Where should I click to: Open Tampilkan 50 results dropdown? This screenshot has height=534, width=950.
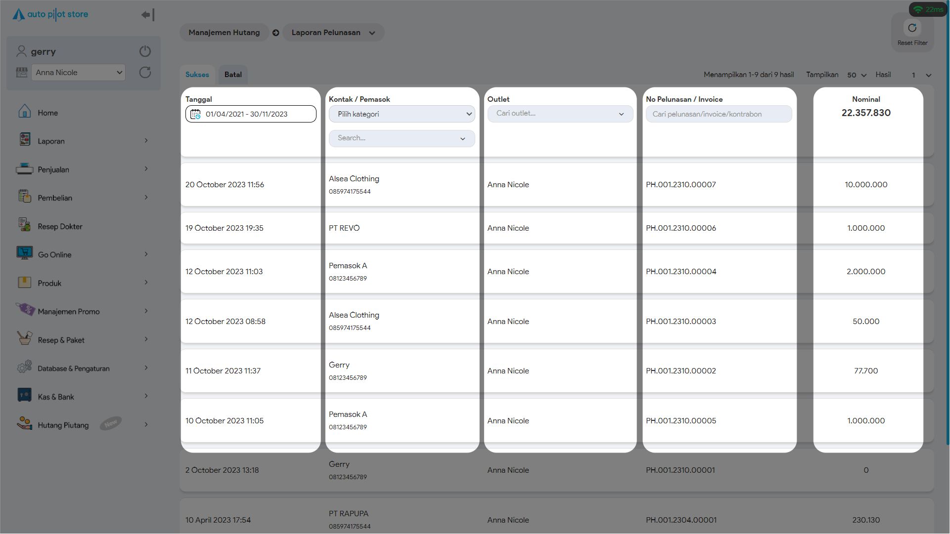click(x=857, y=75)
